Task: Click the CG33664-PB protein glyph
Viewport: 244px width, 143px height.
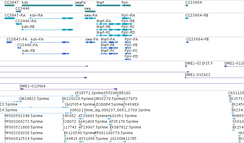Action: point(188,42)
